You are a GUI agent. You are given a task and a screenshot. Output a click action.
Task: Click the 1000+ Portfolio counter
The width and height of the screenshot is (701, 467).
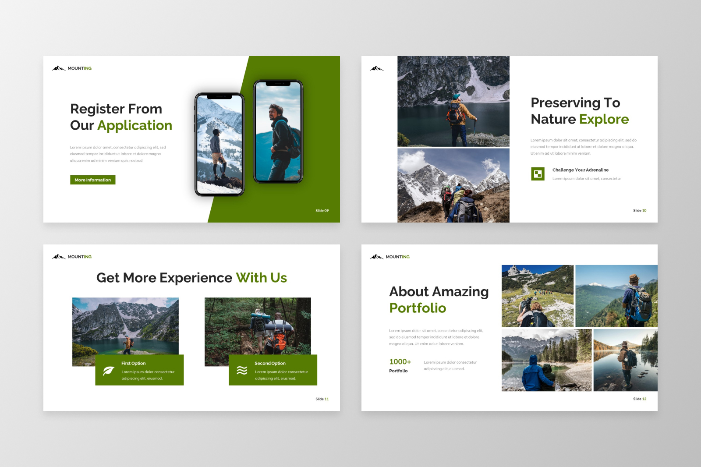[400, 366]
